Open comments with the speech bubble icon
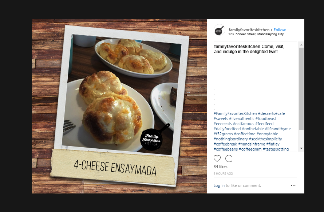Viewport: 324px width, 212px height. [229, 159]
